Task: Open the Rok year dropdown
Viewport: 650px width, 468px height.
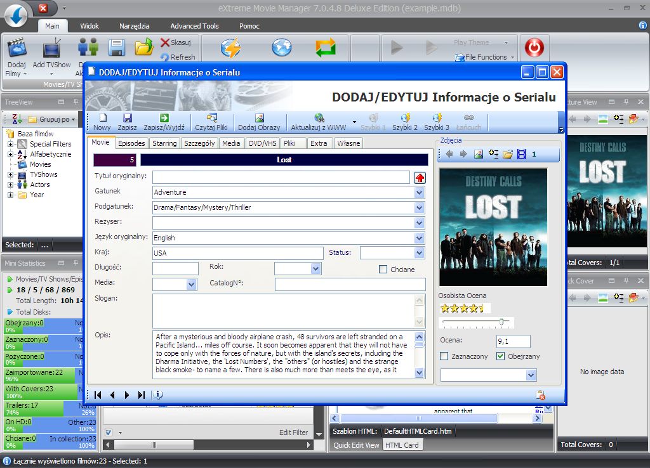Action: pos(316,268)
